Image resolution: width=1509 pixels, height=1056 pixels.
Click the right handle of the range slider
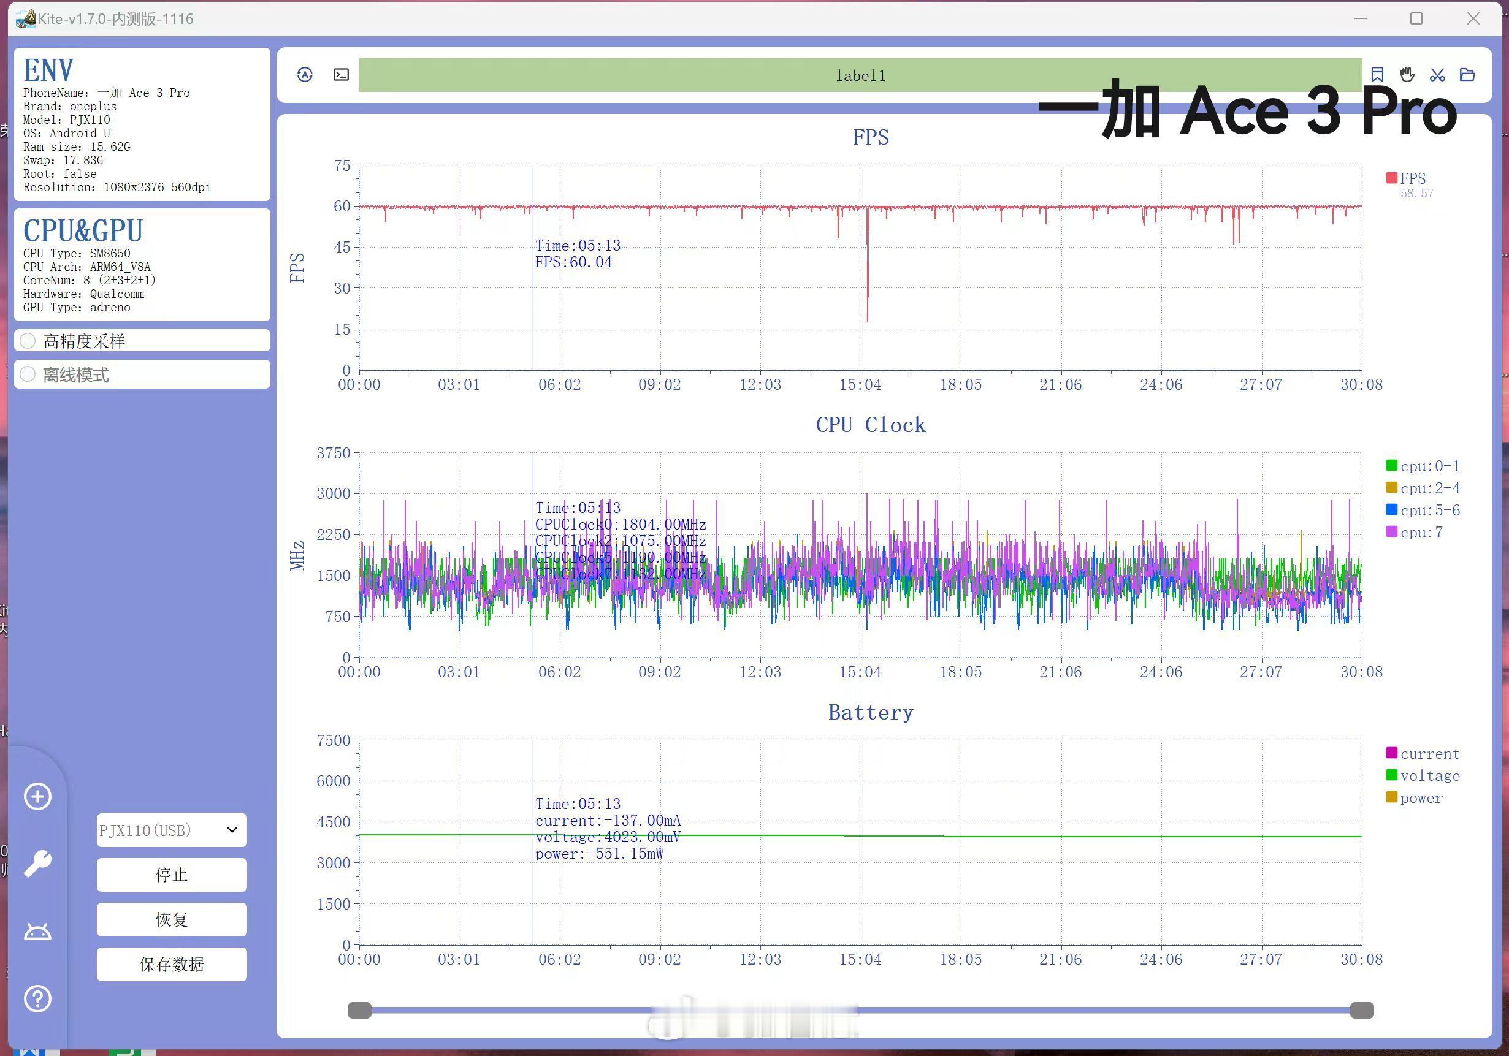pyautogui.click(x=1362, y=1010)
